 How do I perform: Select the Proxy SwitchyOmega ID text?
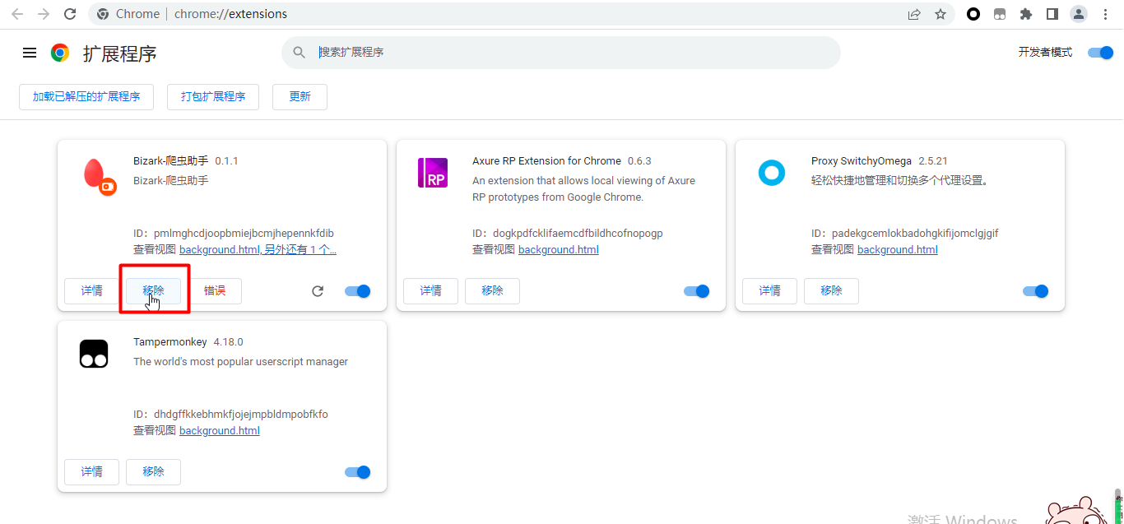click(905, 234)
